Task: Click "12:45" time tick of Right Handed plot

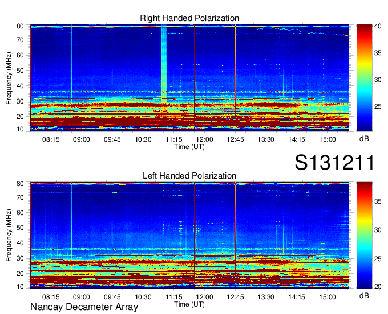Action: 235,139
